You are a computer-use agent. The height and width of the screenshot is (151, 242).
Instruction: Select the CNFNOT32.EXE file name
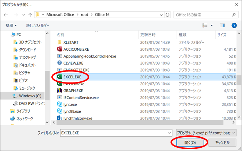(x=76, y=70)
